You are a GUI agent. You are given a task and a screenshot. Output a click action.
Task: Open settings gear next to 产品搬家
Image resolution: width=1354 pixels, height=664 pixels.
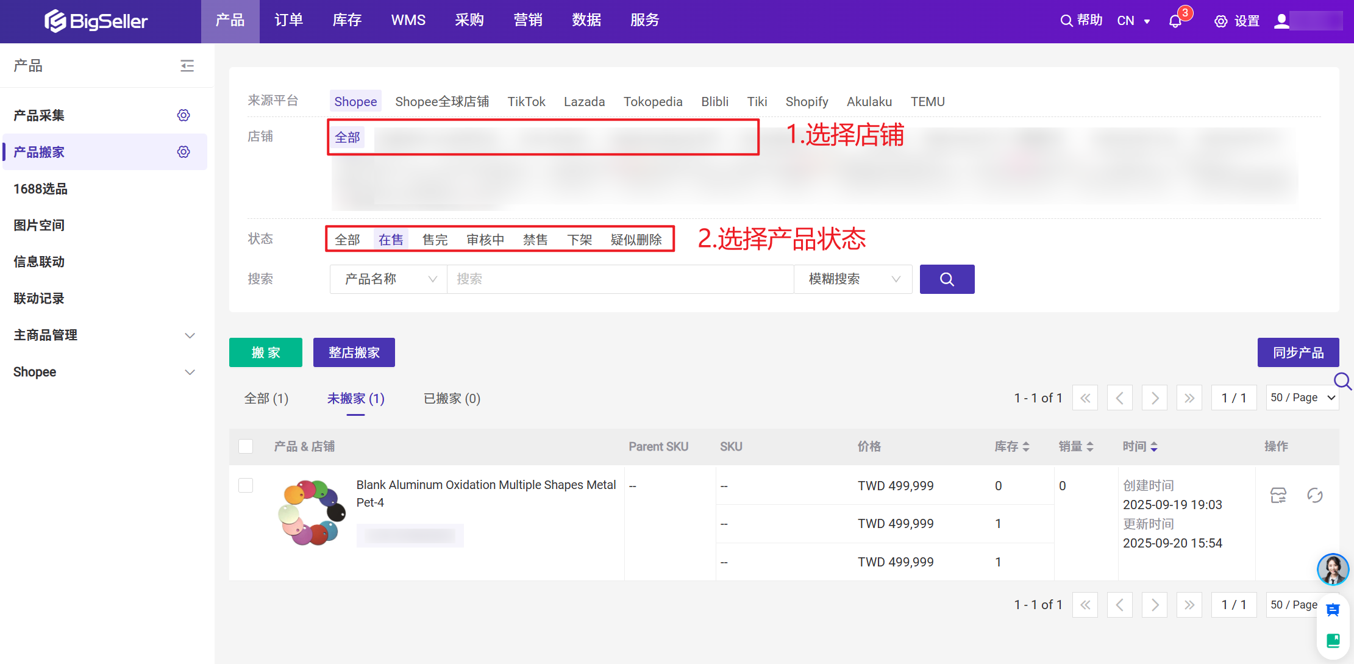pos(184,152)
